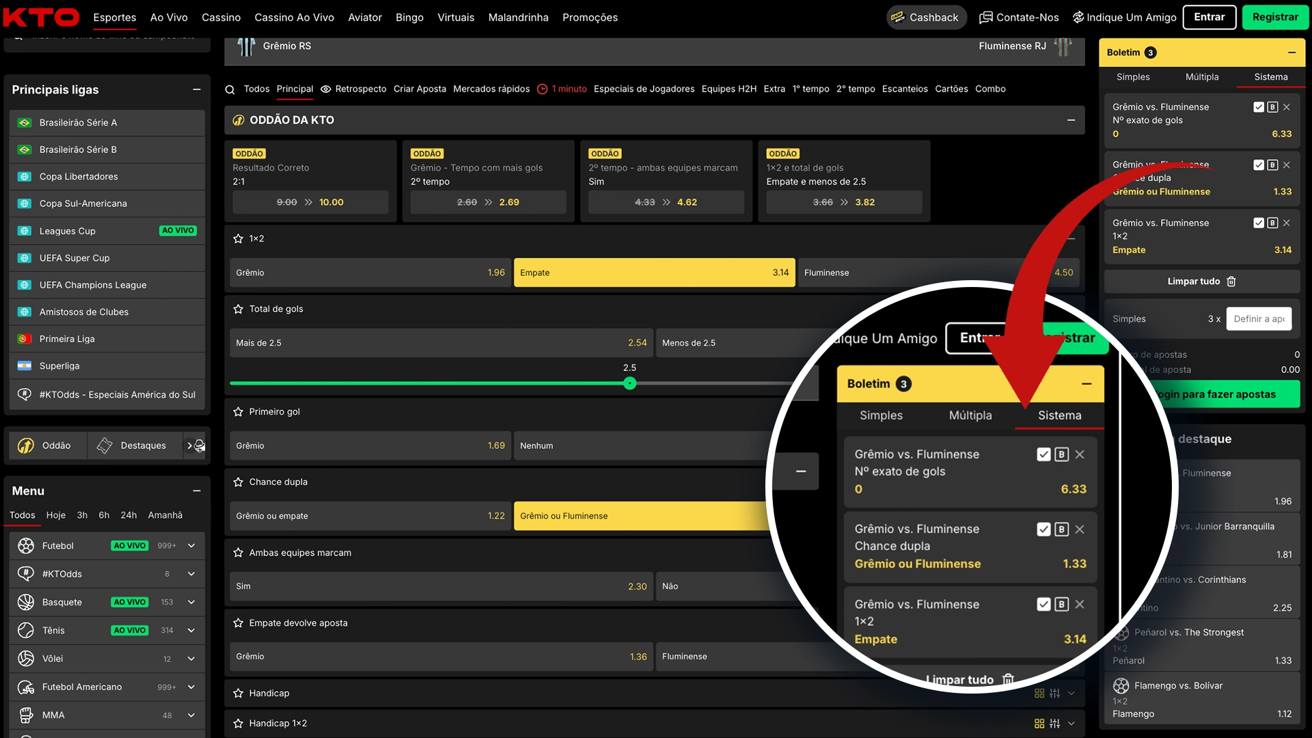Switch Handicap grid view icon
The width and height of the screenshot is (1312, 738).
(1039, 693)
